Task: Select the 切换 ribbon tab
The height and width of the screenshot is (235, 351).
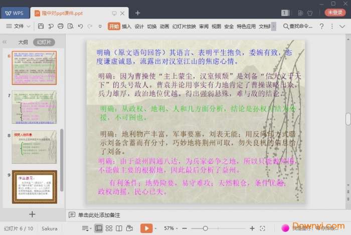Action: click(x=152, y=26)
